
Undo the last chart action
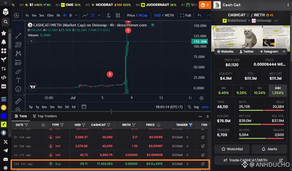(199, 15)
